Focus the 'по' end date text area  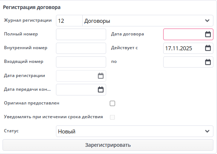click(x=183, y=62)
